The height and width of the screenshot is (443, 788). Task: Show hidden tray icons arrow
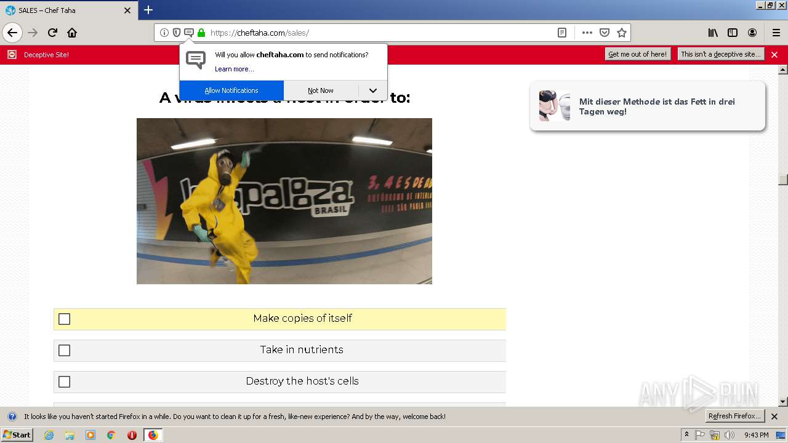687,435
